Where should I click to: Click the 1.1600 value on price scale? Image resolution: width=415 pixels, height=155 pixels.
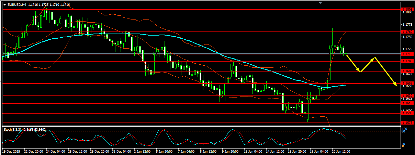coord(407,111)
